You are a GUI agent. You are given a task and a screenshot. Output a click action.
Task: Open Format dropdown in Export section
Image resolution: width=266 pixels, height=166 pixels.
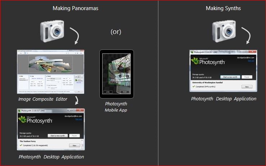[55, 79]
